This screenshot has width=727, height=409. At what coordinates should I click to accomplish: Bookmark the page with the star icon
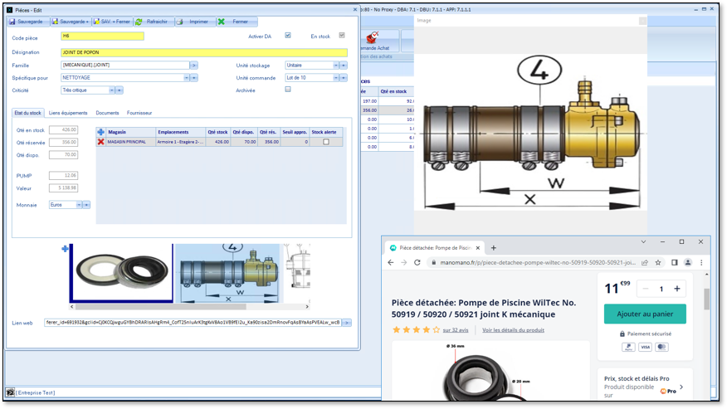pos(658,262)
